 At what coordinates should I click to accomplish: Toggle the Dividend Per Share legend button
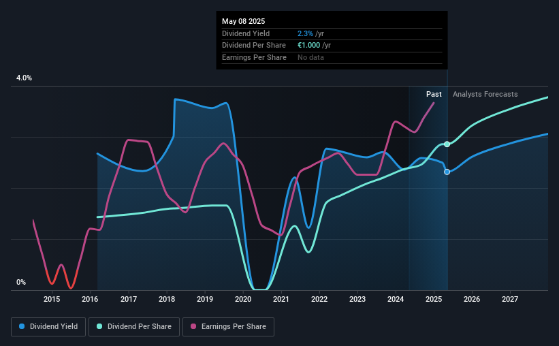[x=134, y=327]
